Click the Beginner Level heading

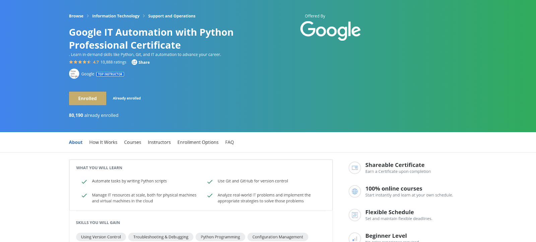[x=386, y=236]
